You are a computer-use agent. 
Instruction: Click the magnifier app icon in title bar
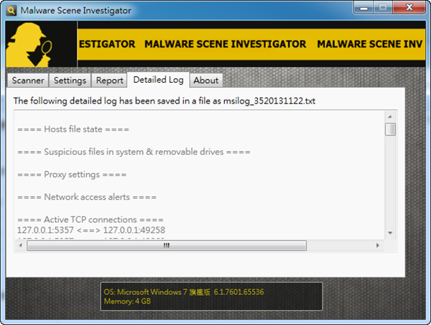pos(11,11)
